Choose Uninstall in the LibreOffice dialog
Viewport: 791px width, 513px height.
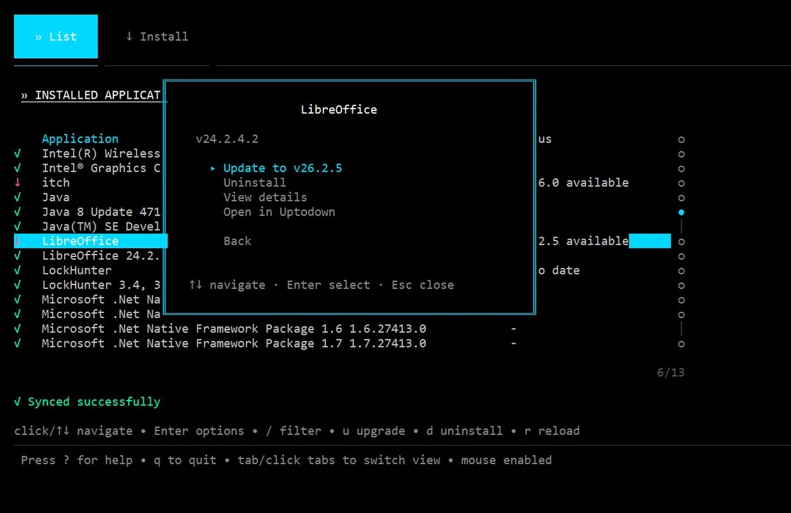(x=255, y=183)
